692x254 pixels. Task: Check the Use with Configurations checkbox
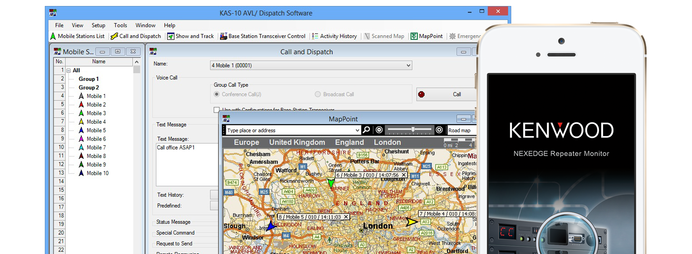click(216, 110)
